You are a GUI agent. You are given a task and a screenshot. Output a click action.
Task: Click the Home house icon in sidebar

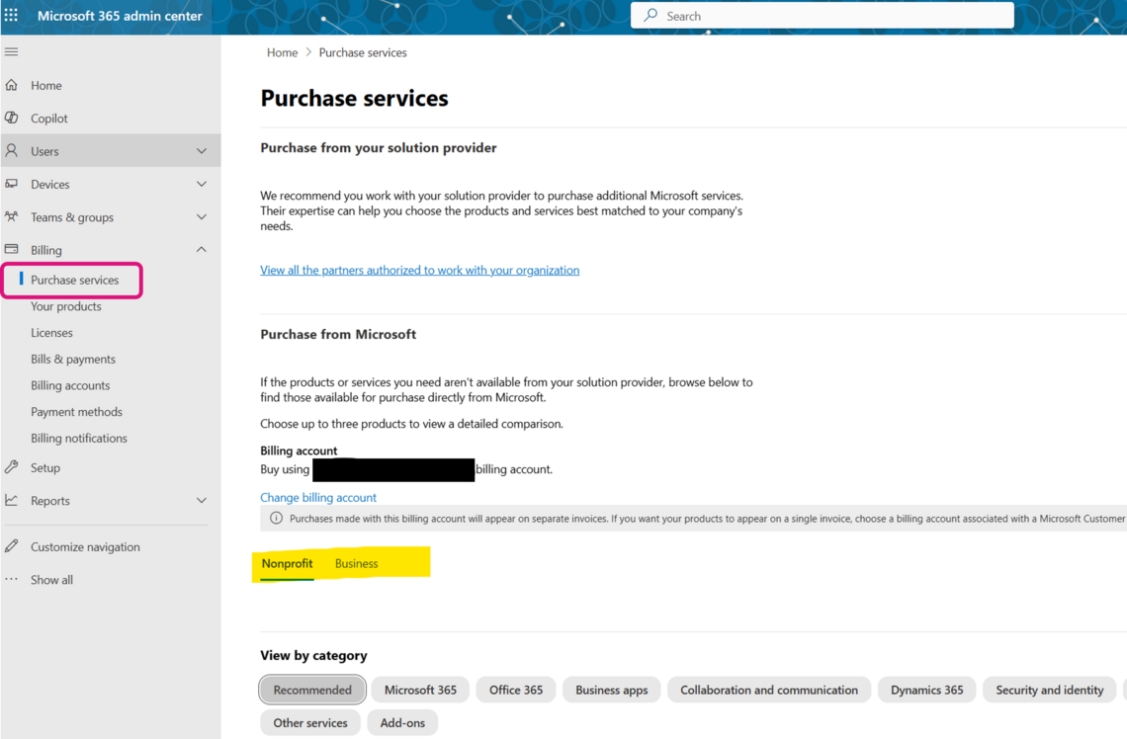click(x=12, y=85)
